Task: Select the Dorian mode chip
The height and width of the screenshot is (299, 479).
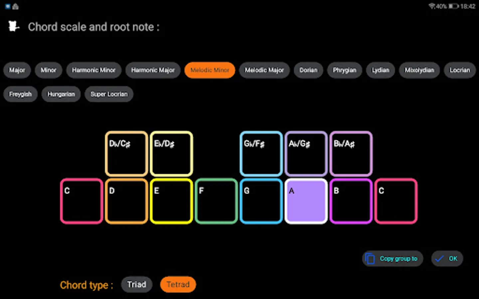Action: (308, 70)
